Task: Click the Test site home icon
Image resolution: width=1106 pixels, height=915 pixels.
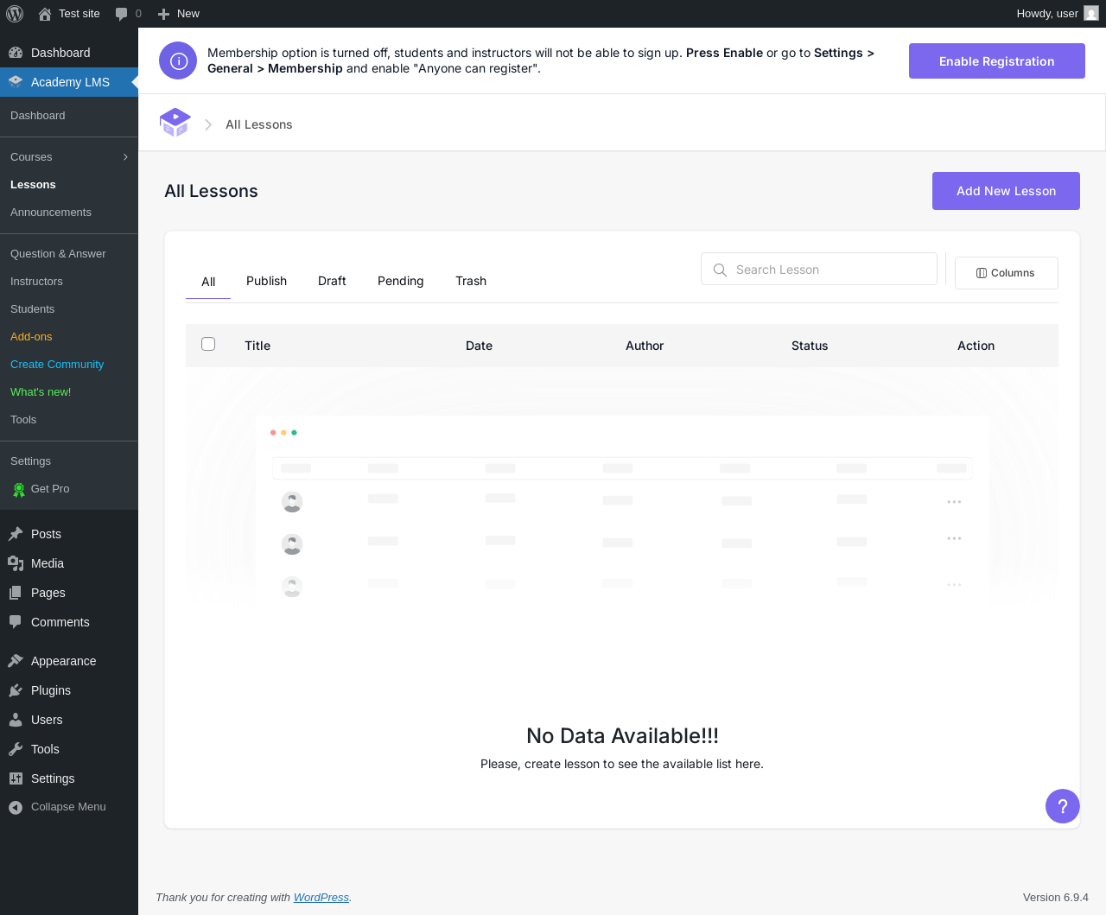Action: (45, 14)
